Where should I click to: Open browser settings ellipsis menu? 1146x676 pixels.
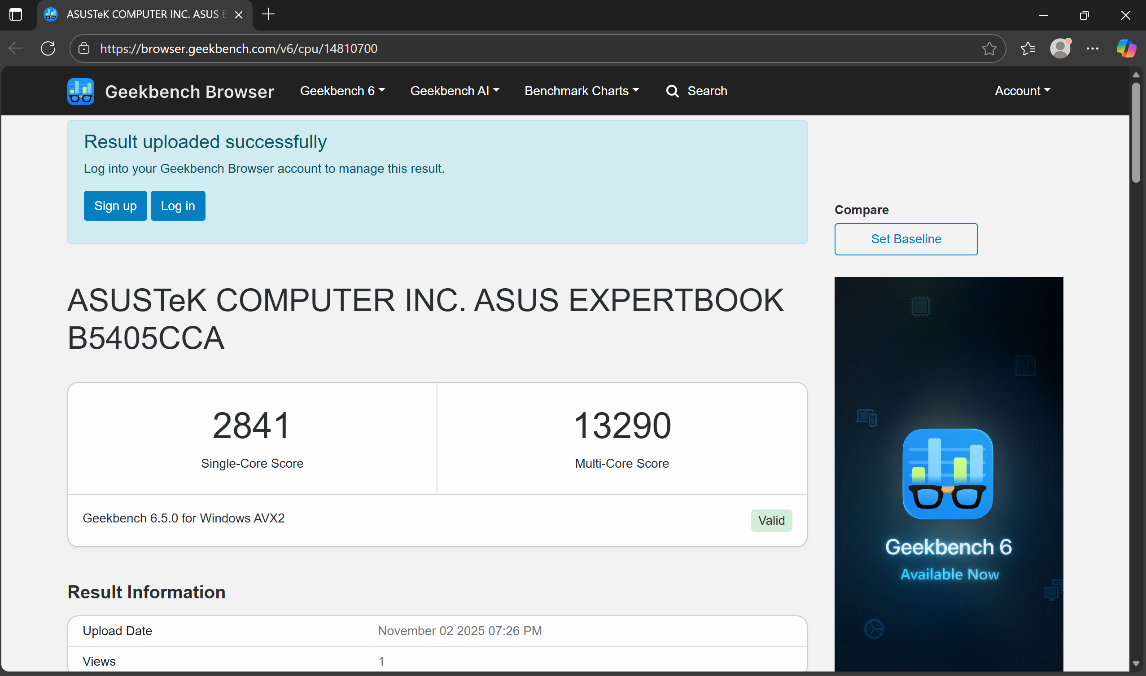coord(1092,48)
